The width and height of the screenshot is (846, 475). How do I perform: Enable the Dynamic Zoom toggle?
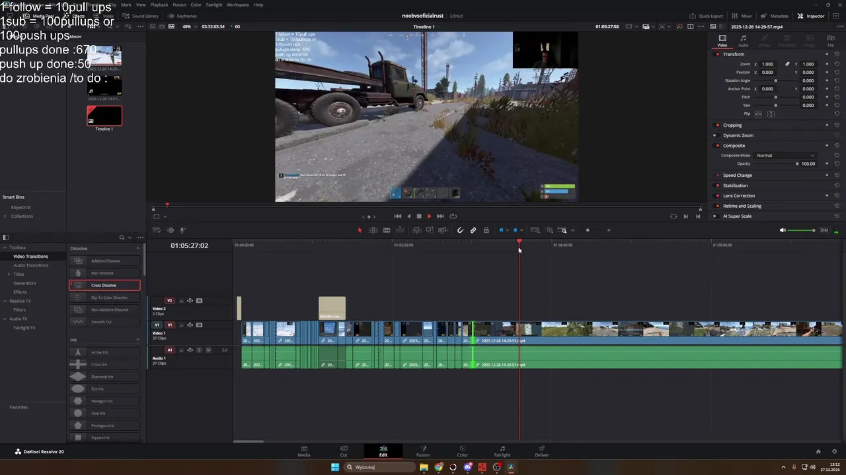[715, 135]
